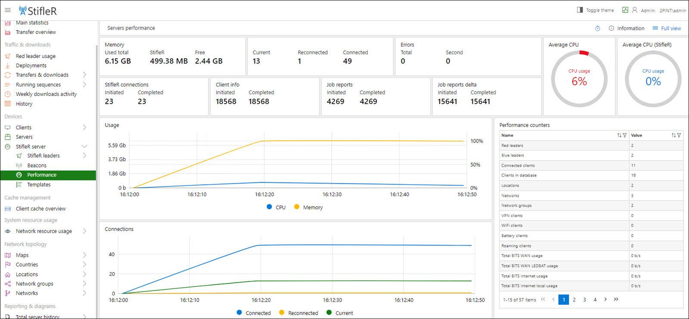Click the Information circle icon
This screenshot has width=689, height=319.
[x=611, y=28]
